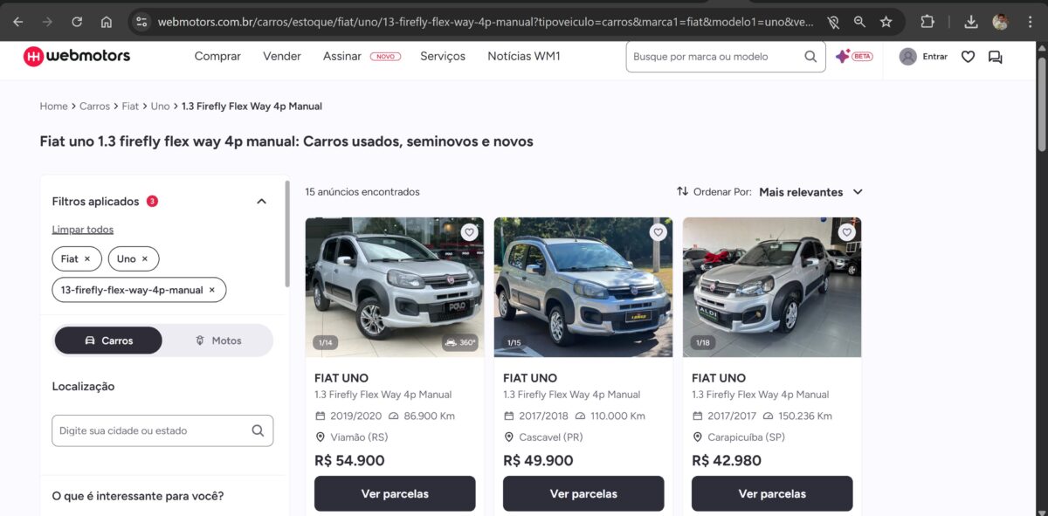1048x516 pixels.
Task: Open the Carapicuíba Fiat Uno photo thumbnail
Action: [772, 287]
